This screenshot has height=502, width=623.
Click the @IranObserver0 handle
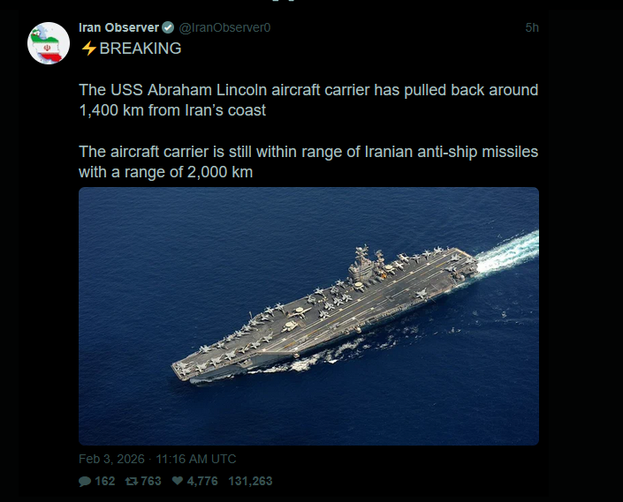[x=224, y=27]
